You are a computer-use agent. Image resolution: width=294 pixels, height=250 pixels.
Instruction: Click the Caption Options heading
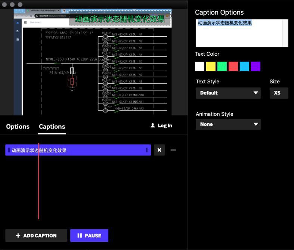pyautogui.click(x=219, y=12)
